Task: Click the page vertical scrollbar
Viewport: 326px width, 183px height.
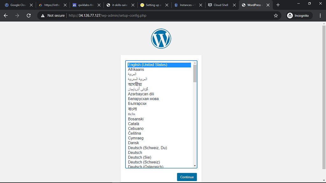Action: 324,98
